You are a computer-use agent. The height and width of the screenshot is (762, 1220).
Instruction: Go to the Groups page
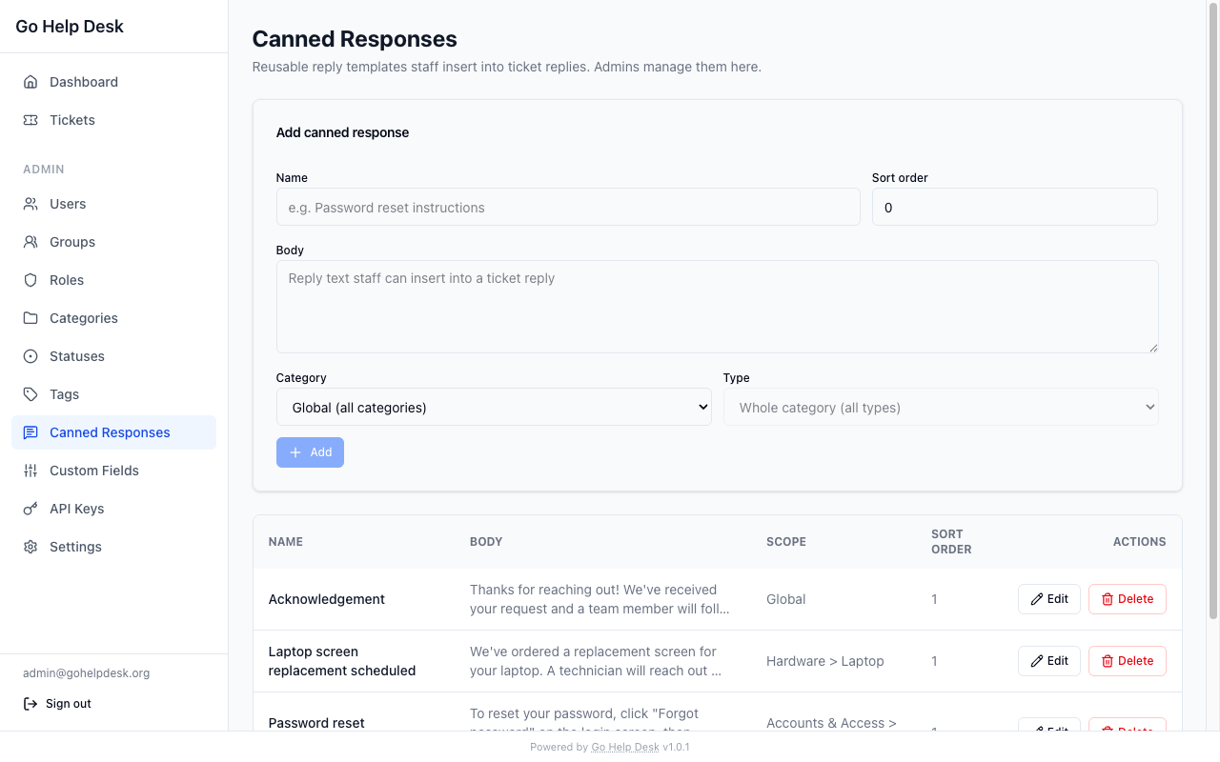coord(113,242)
